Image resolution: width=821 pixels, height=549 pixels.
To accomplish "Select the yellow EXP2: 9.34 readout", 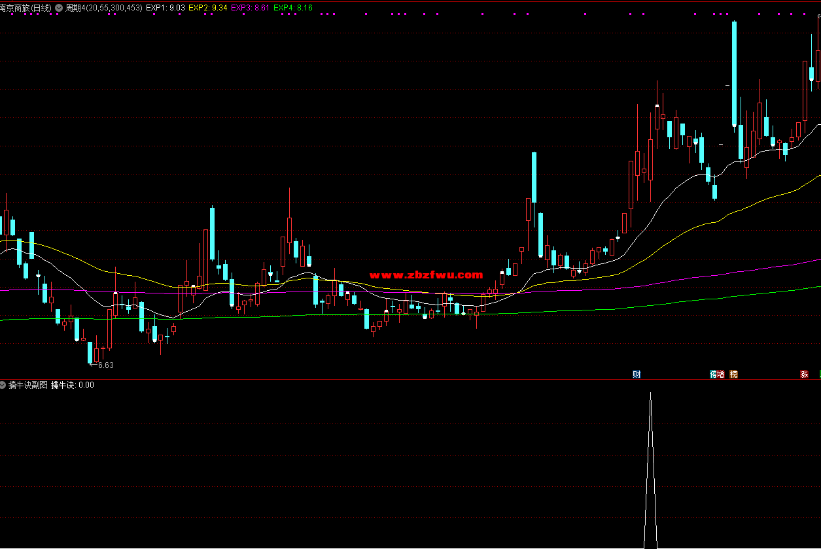I will pyautogui.click(x=208, y=8).
